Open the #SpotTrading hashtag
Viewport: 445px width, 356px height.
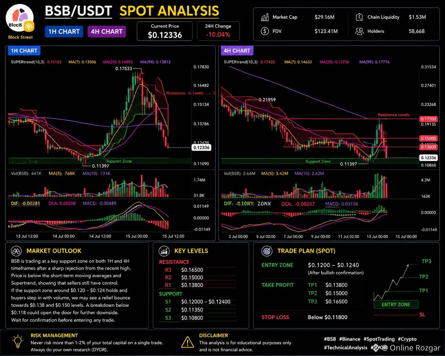(x=379, y=339)
